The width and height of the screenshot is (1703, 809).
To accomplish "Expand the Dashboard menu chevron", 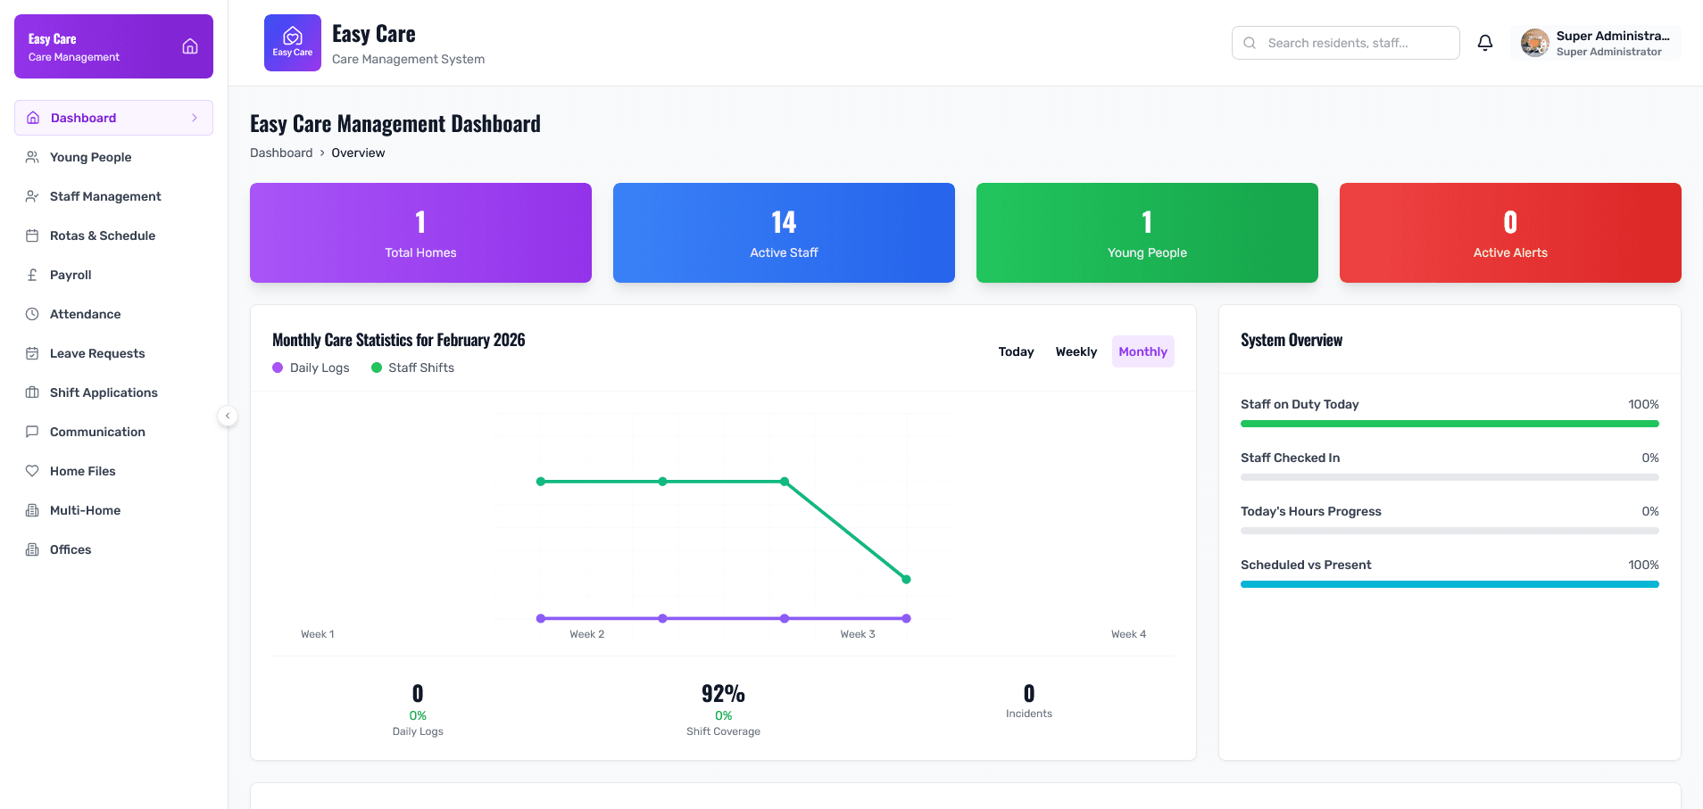I will pos(195,118).
